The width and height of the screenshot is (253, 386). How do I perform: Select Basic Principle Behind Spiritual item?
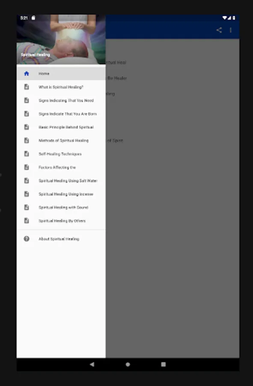[x=61, y=127]
